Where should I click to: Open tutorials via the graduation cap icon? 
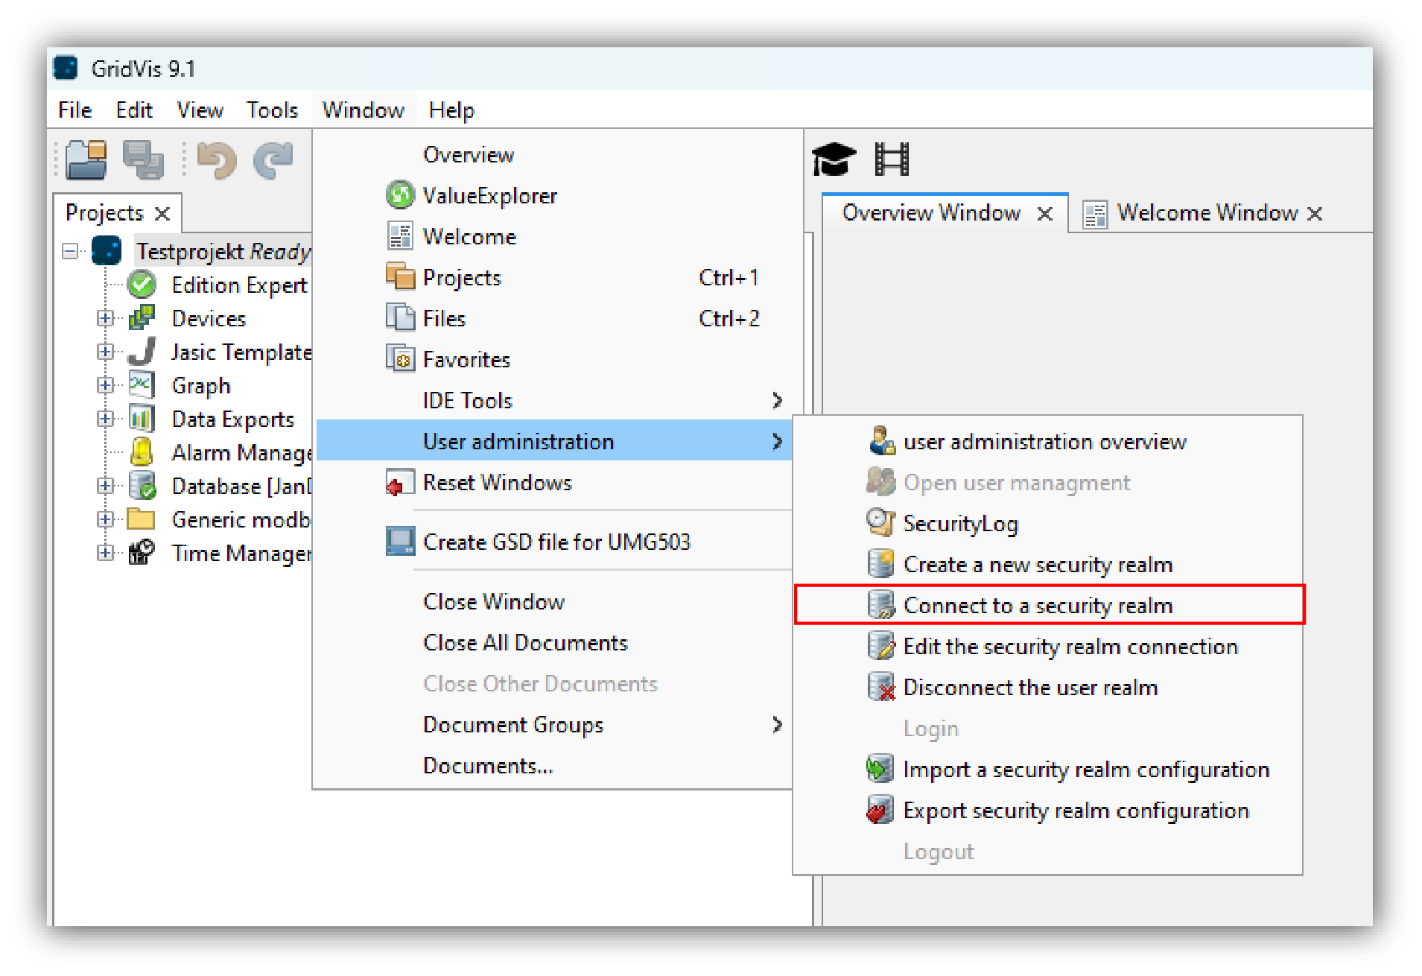[x=834, y=158]
